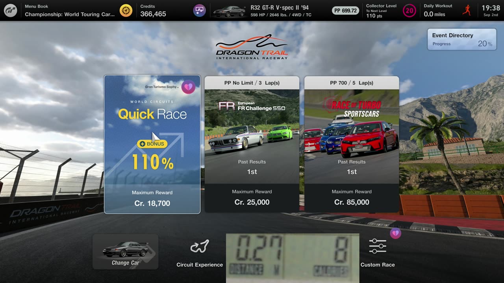Click the Menu Book Championship title text
The width and height of the screenshot is (504, 283).
70,14
